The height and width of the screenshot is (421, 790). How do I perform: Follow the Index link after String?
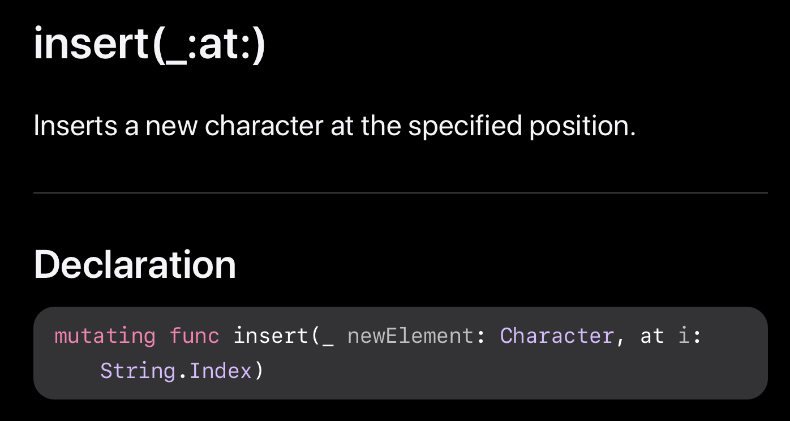221,371
